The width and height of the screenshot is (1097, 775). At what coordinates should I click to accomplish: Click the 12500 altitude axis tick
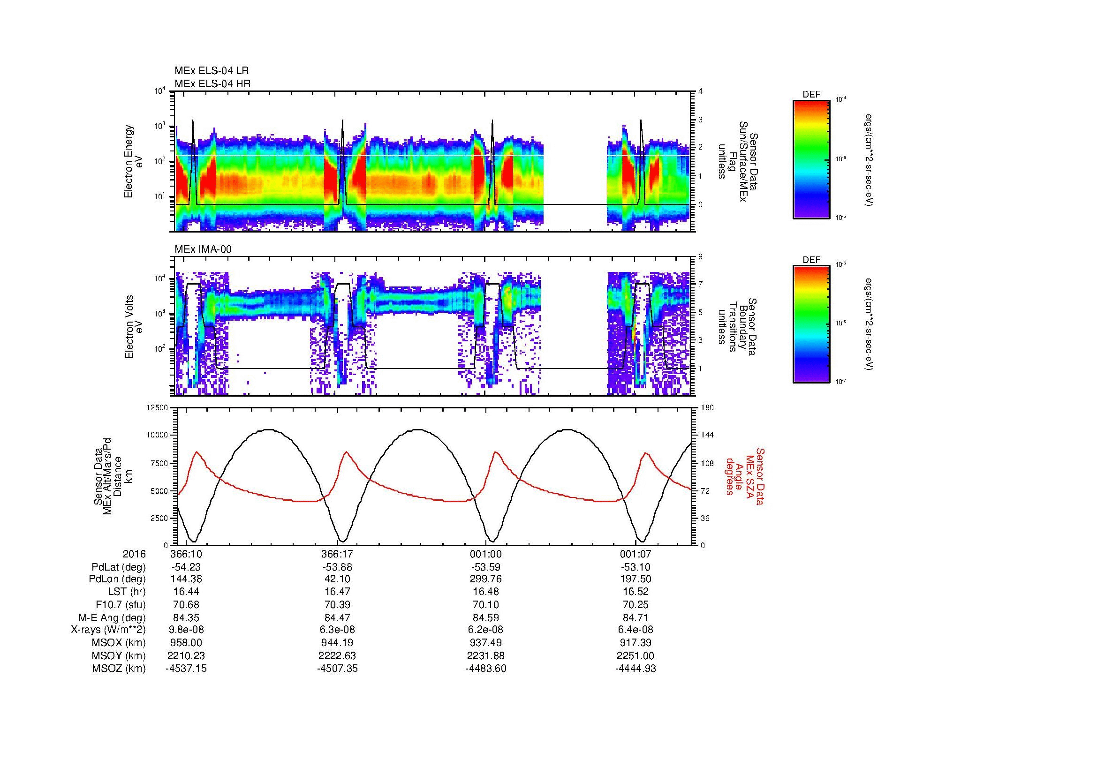[x=158, y=407]
